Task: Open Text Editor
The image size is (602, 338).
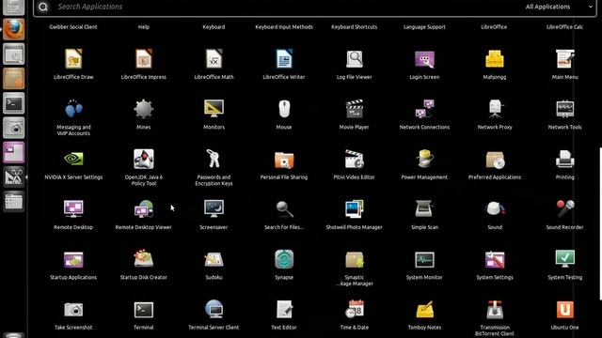Action: click(x=284, y=309)
